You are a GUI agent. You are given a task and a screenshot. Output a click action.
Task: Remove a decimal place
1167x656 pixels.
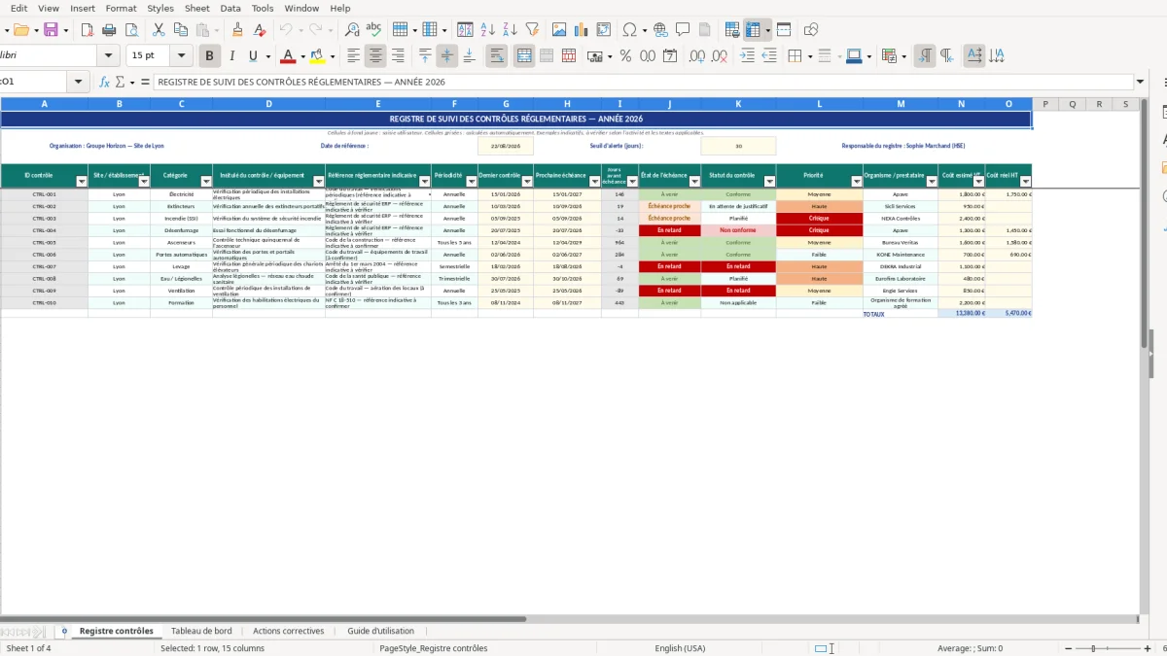[x=720, y=56]
